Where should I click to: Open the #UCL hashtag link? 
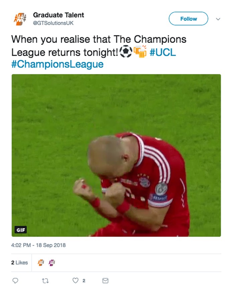[163, 52]
